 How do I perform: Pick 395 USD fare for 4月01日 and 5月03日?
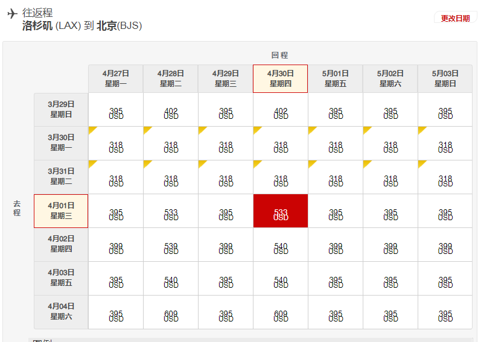point(445,211)
